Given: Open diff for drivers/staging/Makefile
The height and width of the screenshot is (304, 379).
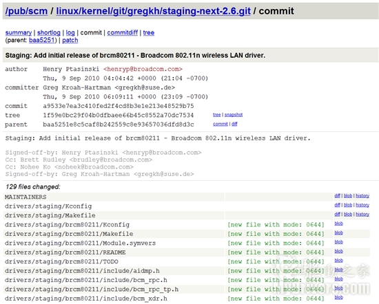Looking at the screenshot, I should pyautogui.click(x=338, y=214).
